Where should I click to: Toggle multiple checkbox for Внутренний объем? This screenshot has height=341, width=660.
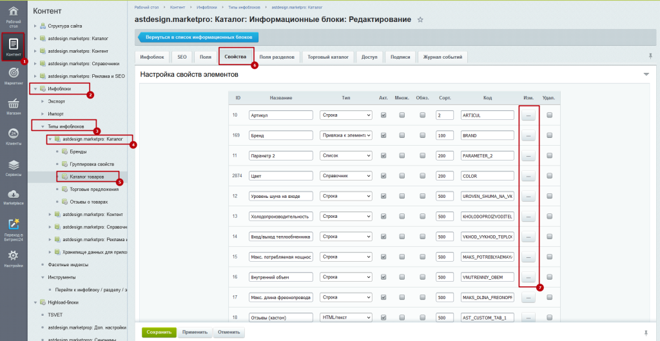pos(402,277)
